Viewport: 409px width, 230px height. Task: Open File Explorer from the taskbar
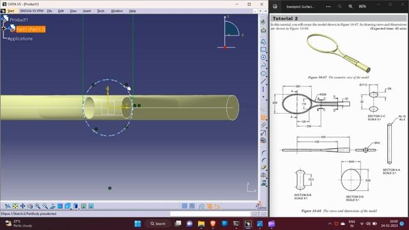pyautogui.click(x=201, y=224)
